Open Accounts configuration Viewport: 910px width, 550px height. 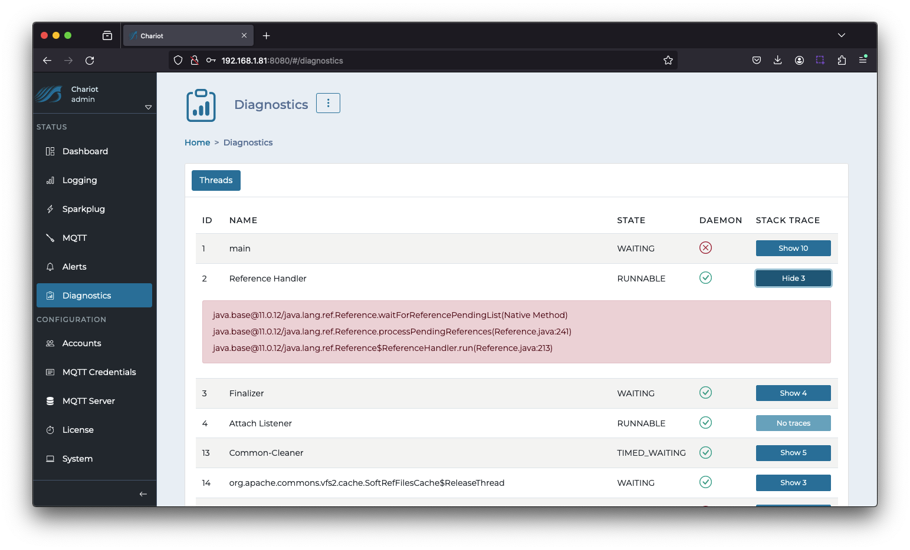(94, 343)
